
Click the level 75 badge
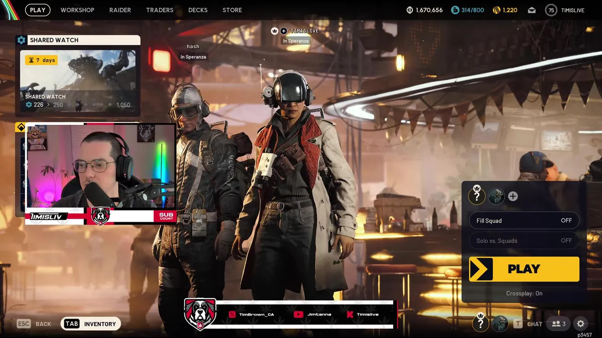[551, 10]
